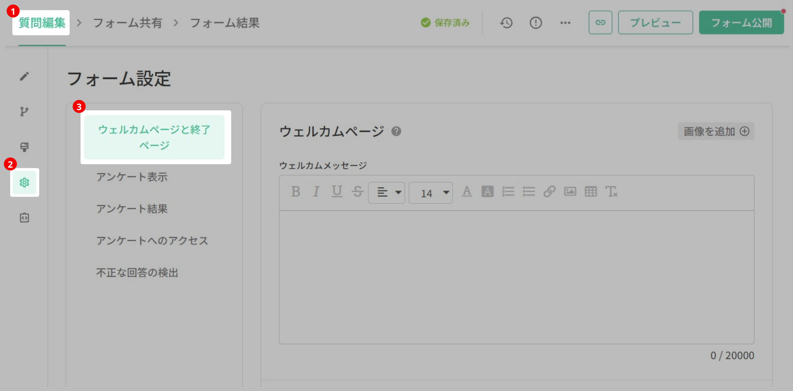Viewport: 793px width, 391px height.
Task: Select ウェルカムページと終了ページ settings item
Action: pyautogui.click(x=154, y=137)
